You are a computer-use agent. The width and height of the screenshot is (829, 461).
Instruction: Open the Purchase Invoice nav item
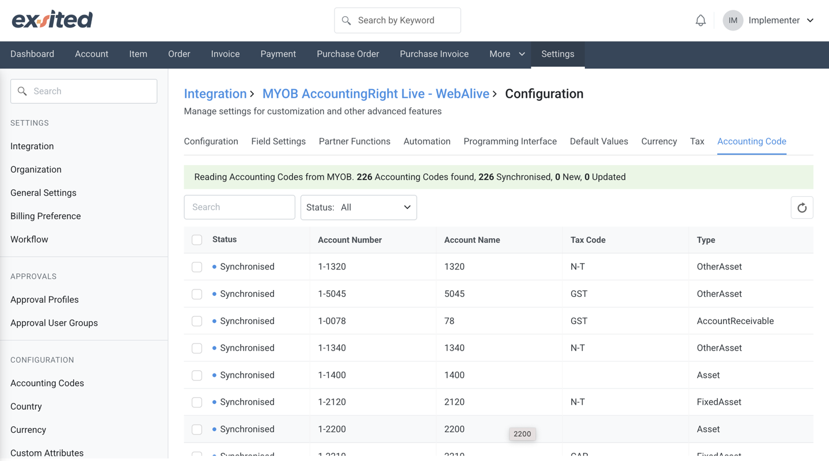tap(434, 54)
